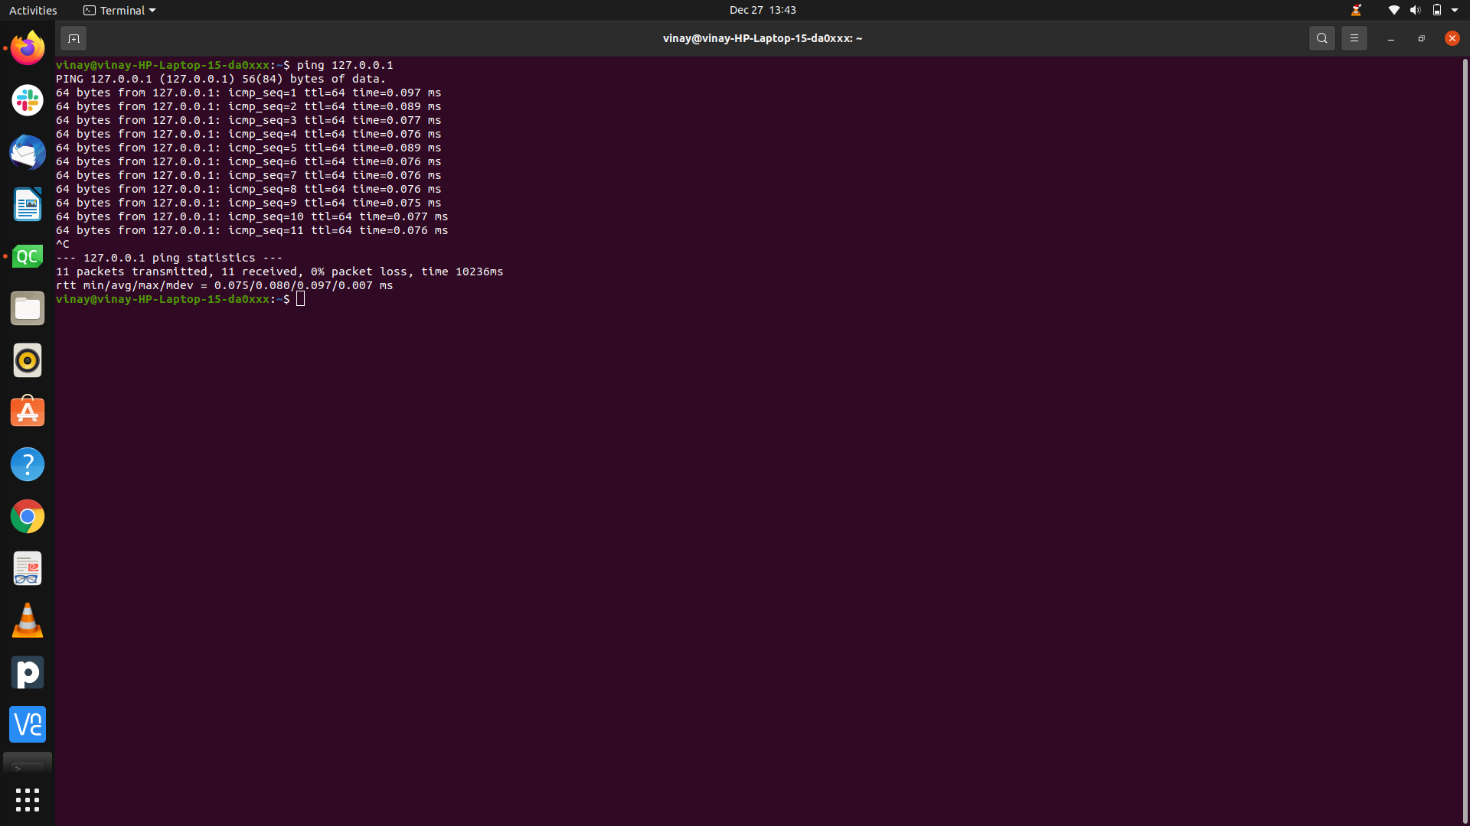This screenshot has height=826, width=1470.
Task: Open the document viewer dock icon
Action: point(28,568)
